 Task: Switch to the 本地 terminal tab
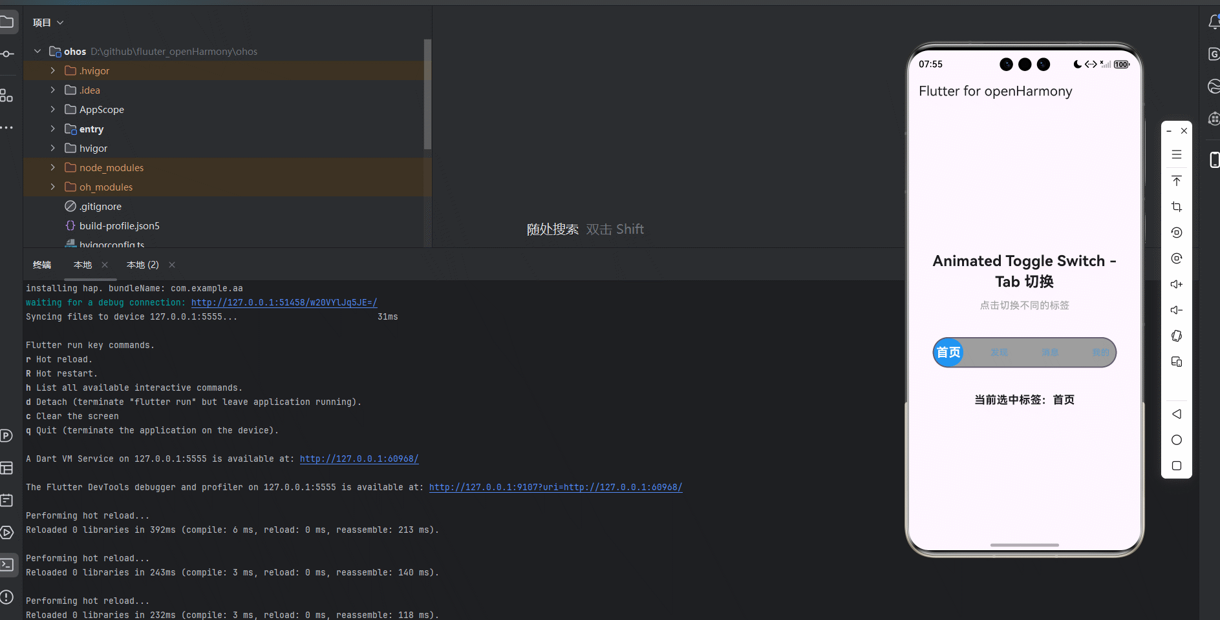83,265
